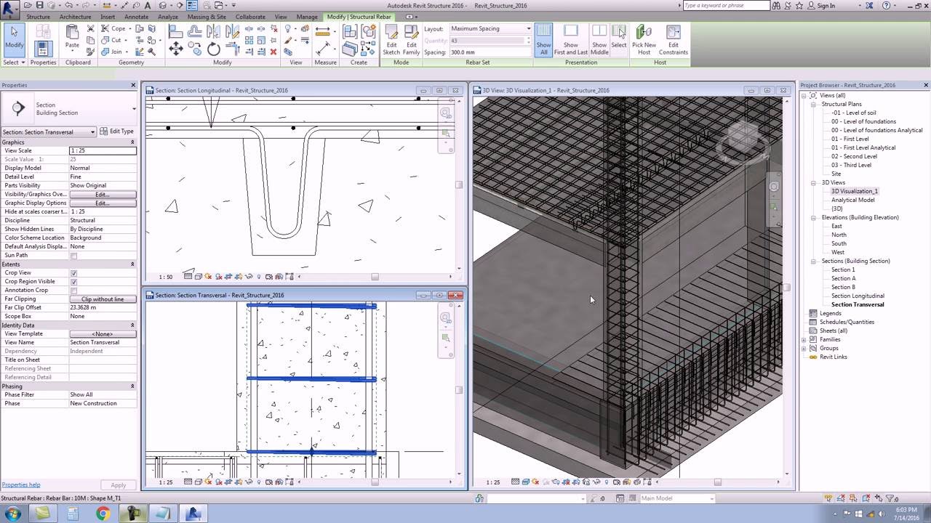Click the Select presentation icon
The width and height of the screenshot is (931, 523).
(619, 36)
